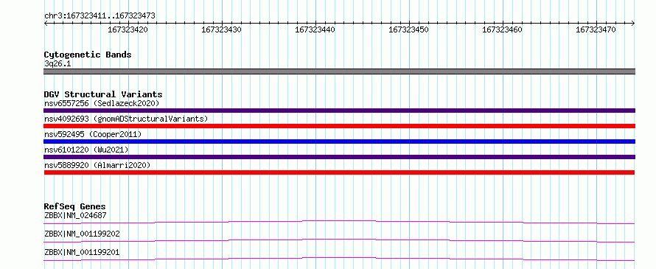
Task: Select the blue nsv592495 variant bar
Action: click(339, 142)
